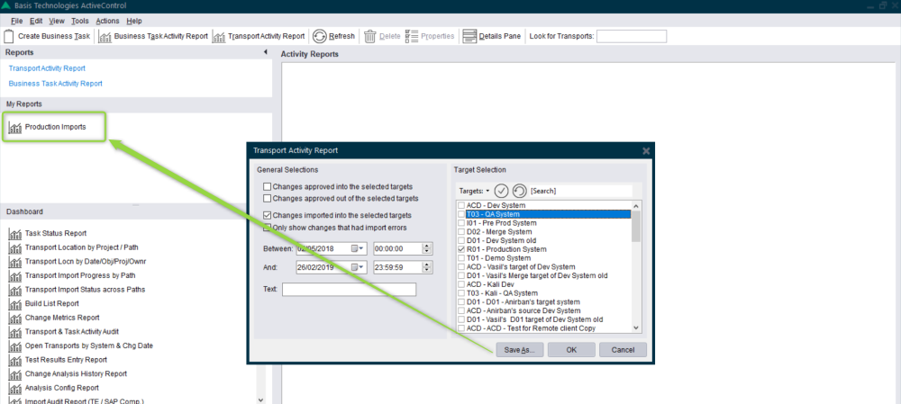The width and height of the screenshot is (901, 404).
Task: Click Cancel in Transport Activity Report dialog
Action: pyautogui.click(x=623, y=350)
